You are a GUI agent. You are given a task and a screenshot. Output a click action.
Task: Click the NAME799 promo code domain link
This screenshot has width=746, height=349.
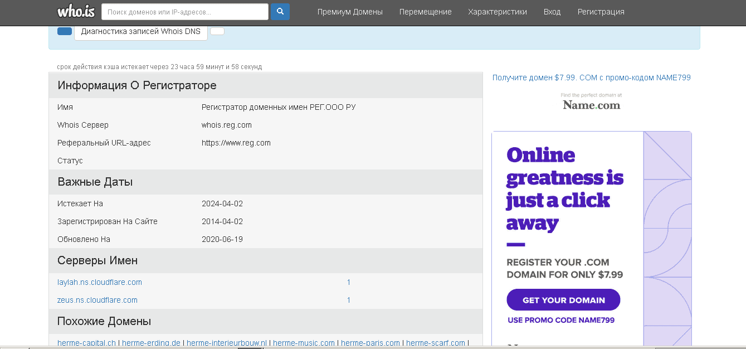coord(591,78)
